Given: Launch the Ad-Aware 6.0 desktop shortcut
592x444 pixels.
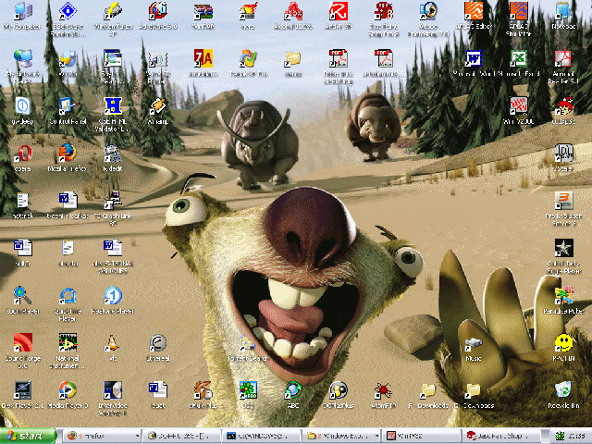Looking at the screenshot, I should click(x=157, y=12).
